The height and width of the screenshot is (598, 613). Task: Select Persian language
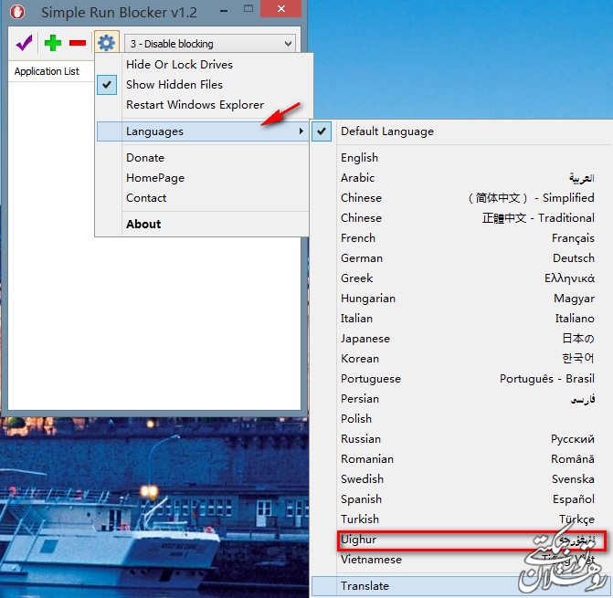[461, 399]
